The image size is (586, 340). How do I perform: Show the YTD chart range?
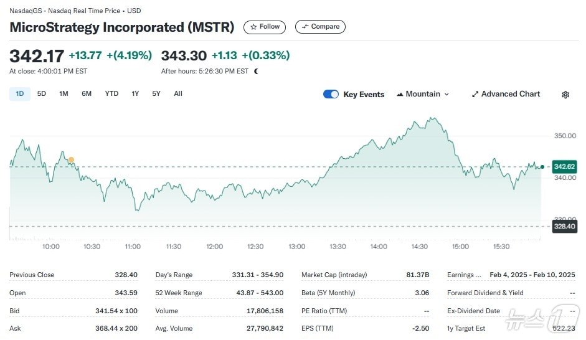(111, 94)
